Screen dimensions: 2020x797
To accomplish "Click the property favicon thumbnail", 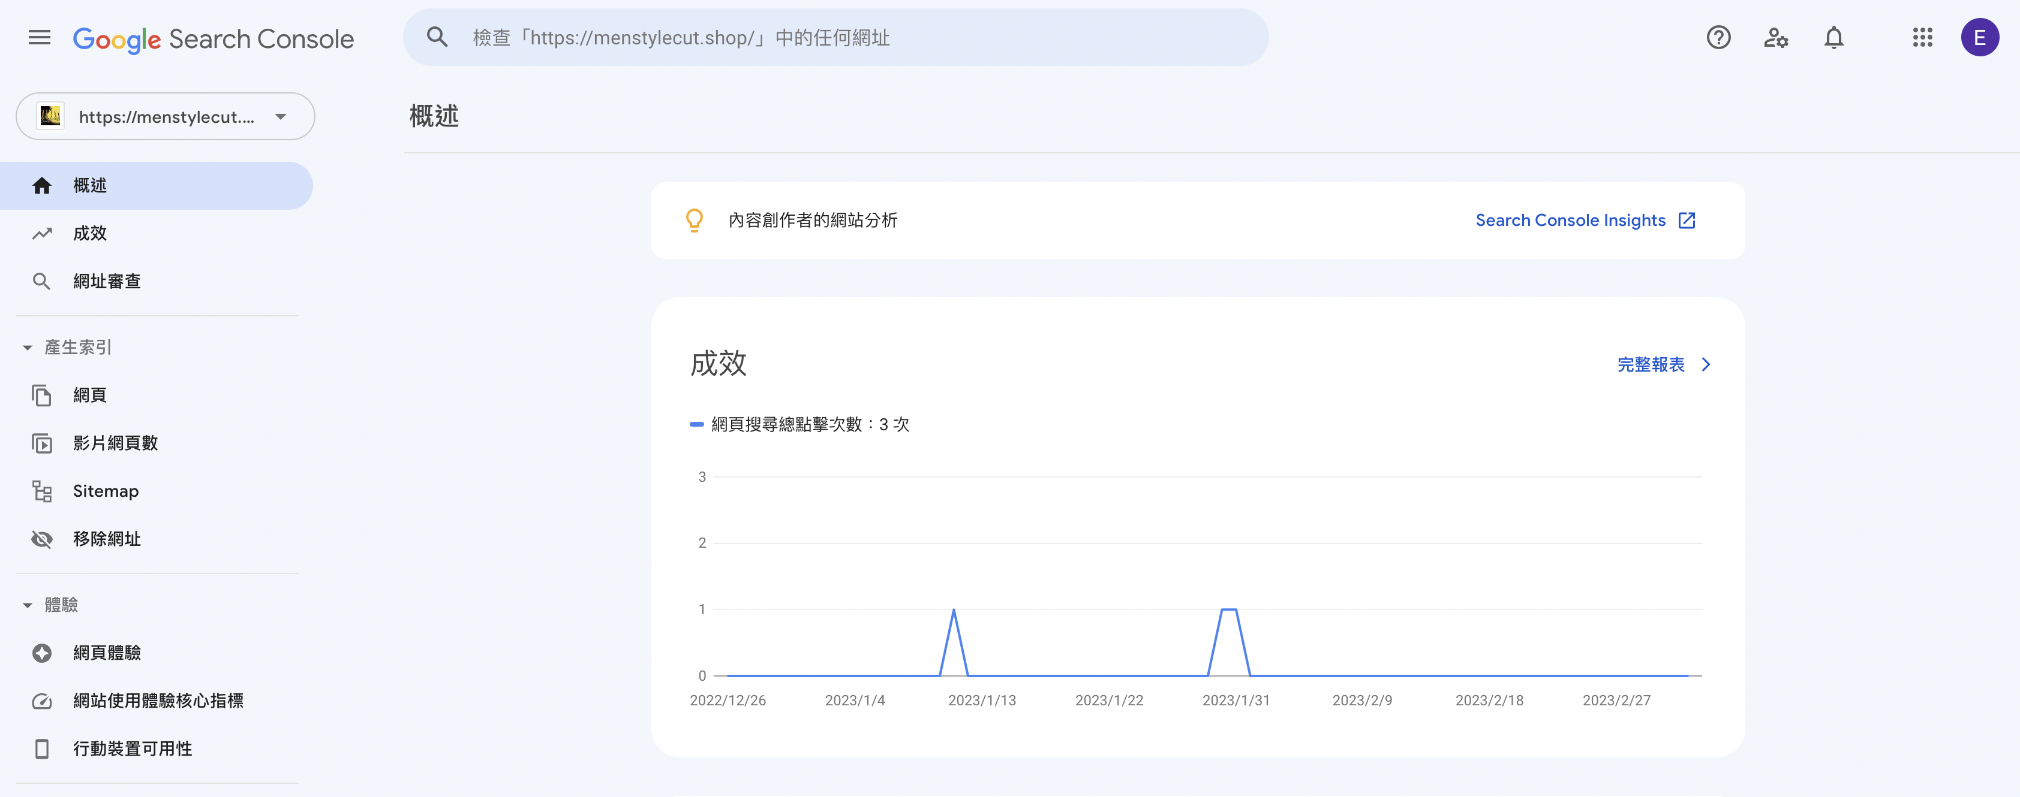I will (x=51, y=117).
